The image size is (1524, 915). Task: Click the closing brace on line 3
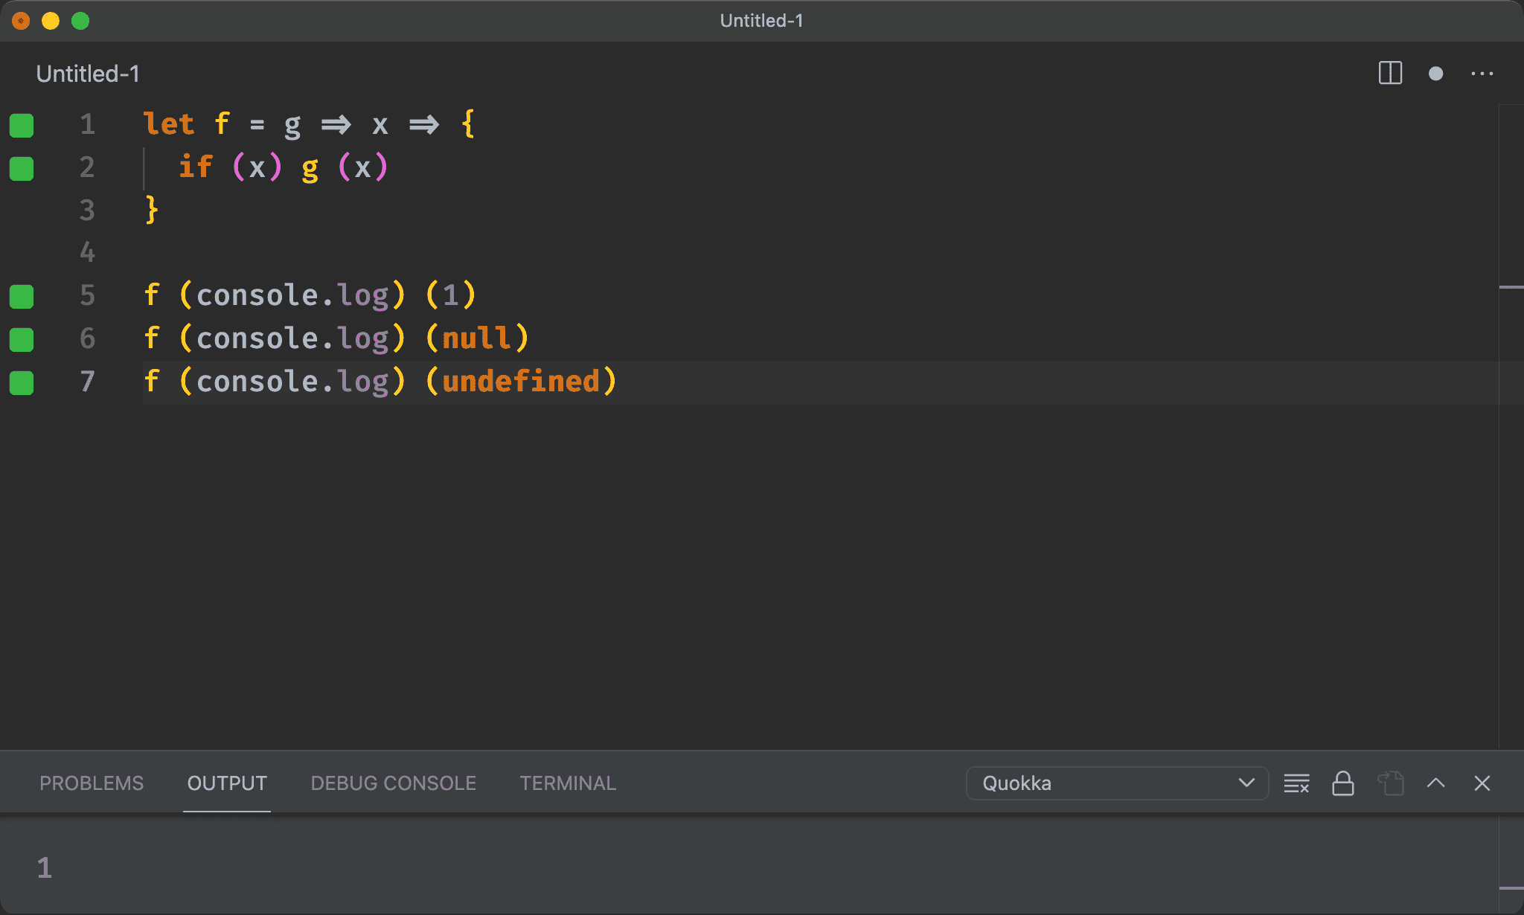[x=152, y=210]
